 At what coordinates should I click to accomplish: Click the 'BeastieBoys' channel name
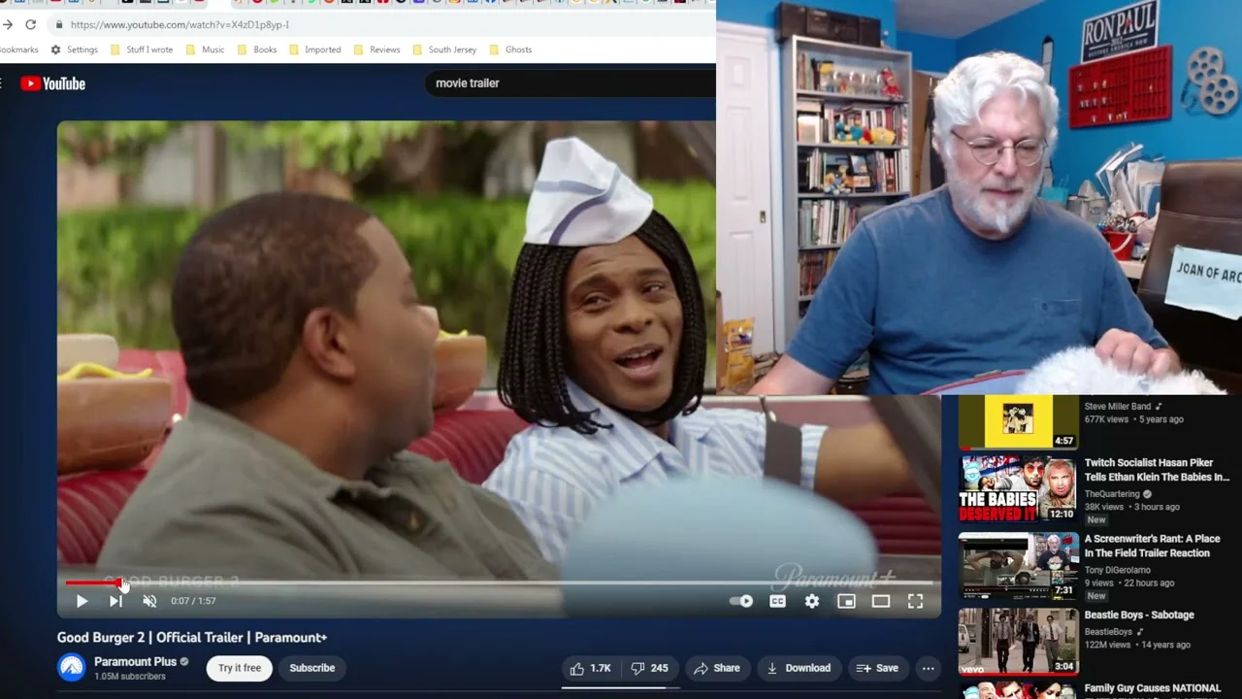[1108, 632]
